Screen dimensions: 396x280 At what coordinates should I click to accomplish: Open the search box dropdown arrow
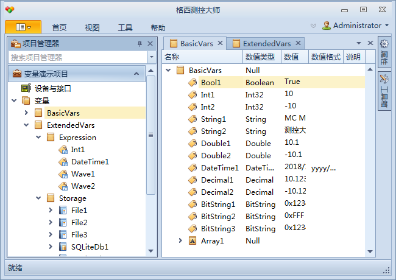[152, 57]
